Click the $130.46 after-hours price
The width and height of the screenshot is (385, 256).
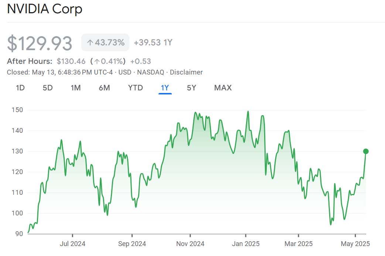point(71,61)
